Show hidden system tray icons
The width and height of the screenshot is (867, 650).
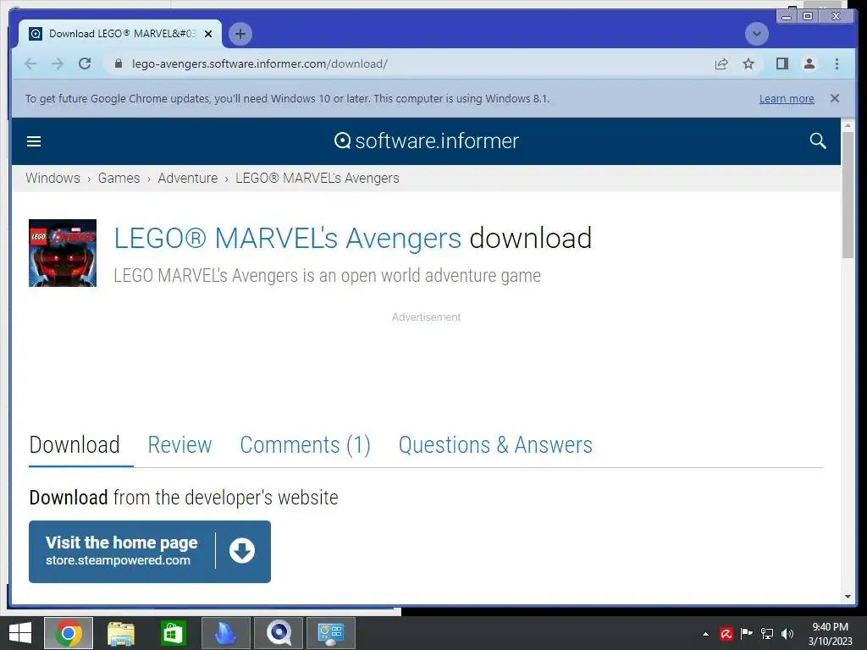click(x=705, y=634)
